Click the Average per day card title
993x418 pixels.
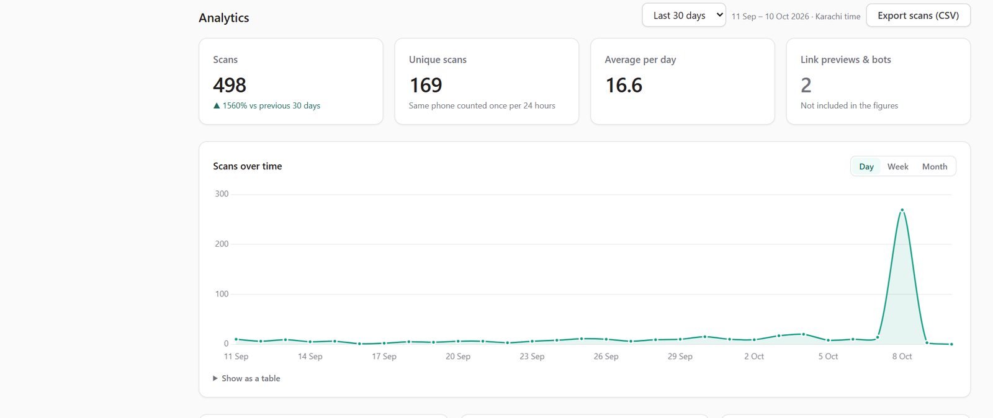[640, 60]
